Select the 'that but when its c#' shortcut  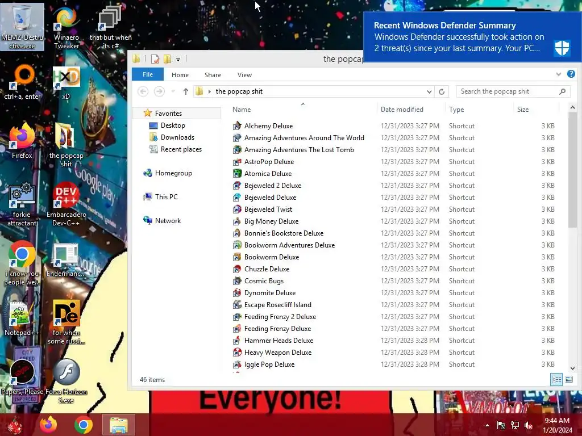tap(110, 27)
